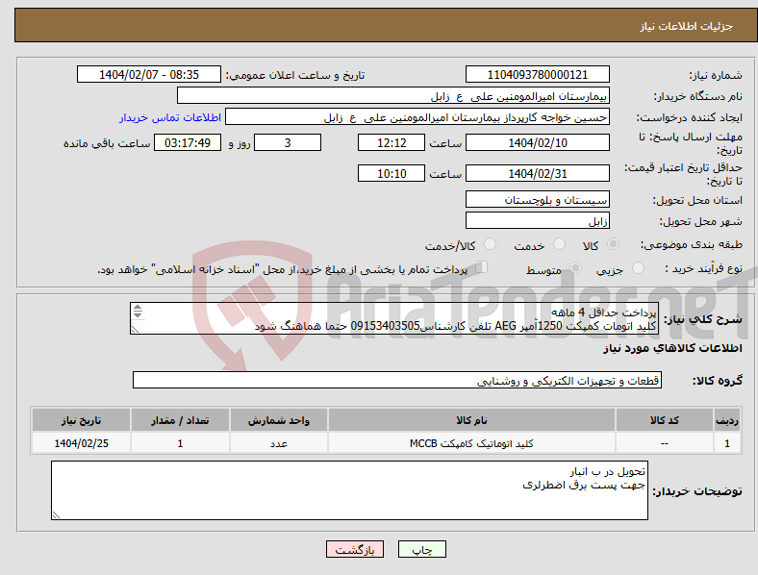This screenshot has height=575, width=758.
Task: Click the چاپ (print) button
Action: point(421,549)
